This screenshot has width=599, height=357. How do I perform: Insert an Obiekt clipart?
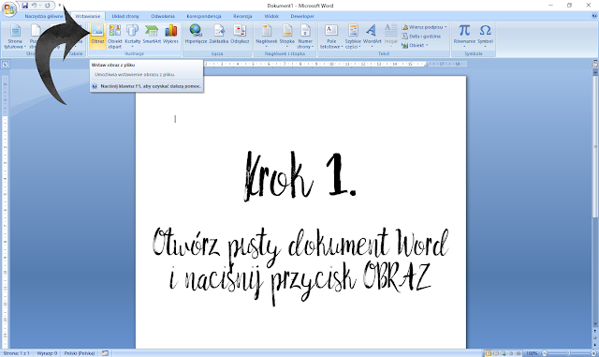point(114,37)
